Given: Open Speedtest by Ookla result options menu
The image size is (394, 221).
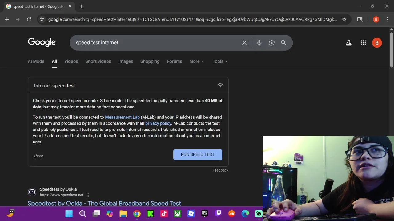Looking at the screenshot, I should [x=88, y=195].
